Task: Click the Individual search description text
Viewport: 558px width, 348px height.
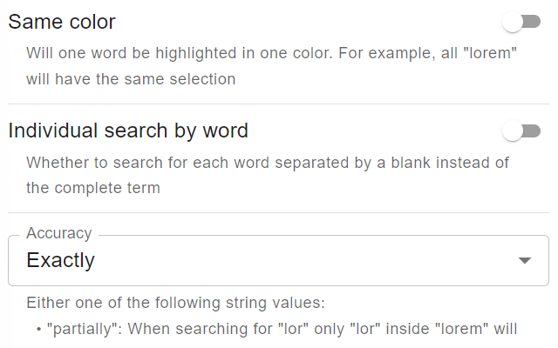Action: tap(268, 162)
